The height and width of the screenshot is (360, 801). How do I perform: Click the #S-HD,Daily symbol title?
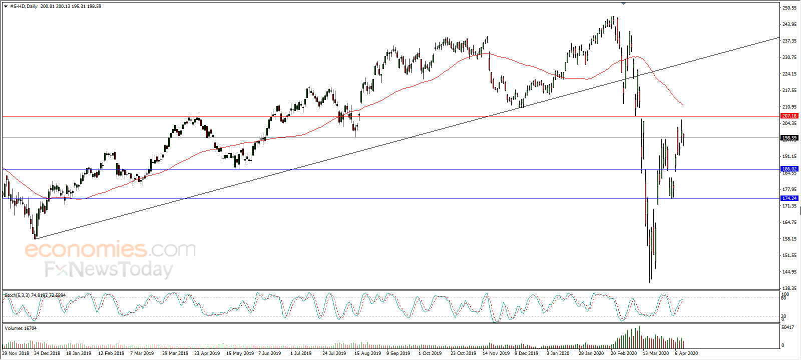pyautogui.click(x=24, y=6)
